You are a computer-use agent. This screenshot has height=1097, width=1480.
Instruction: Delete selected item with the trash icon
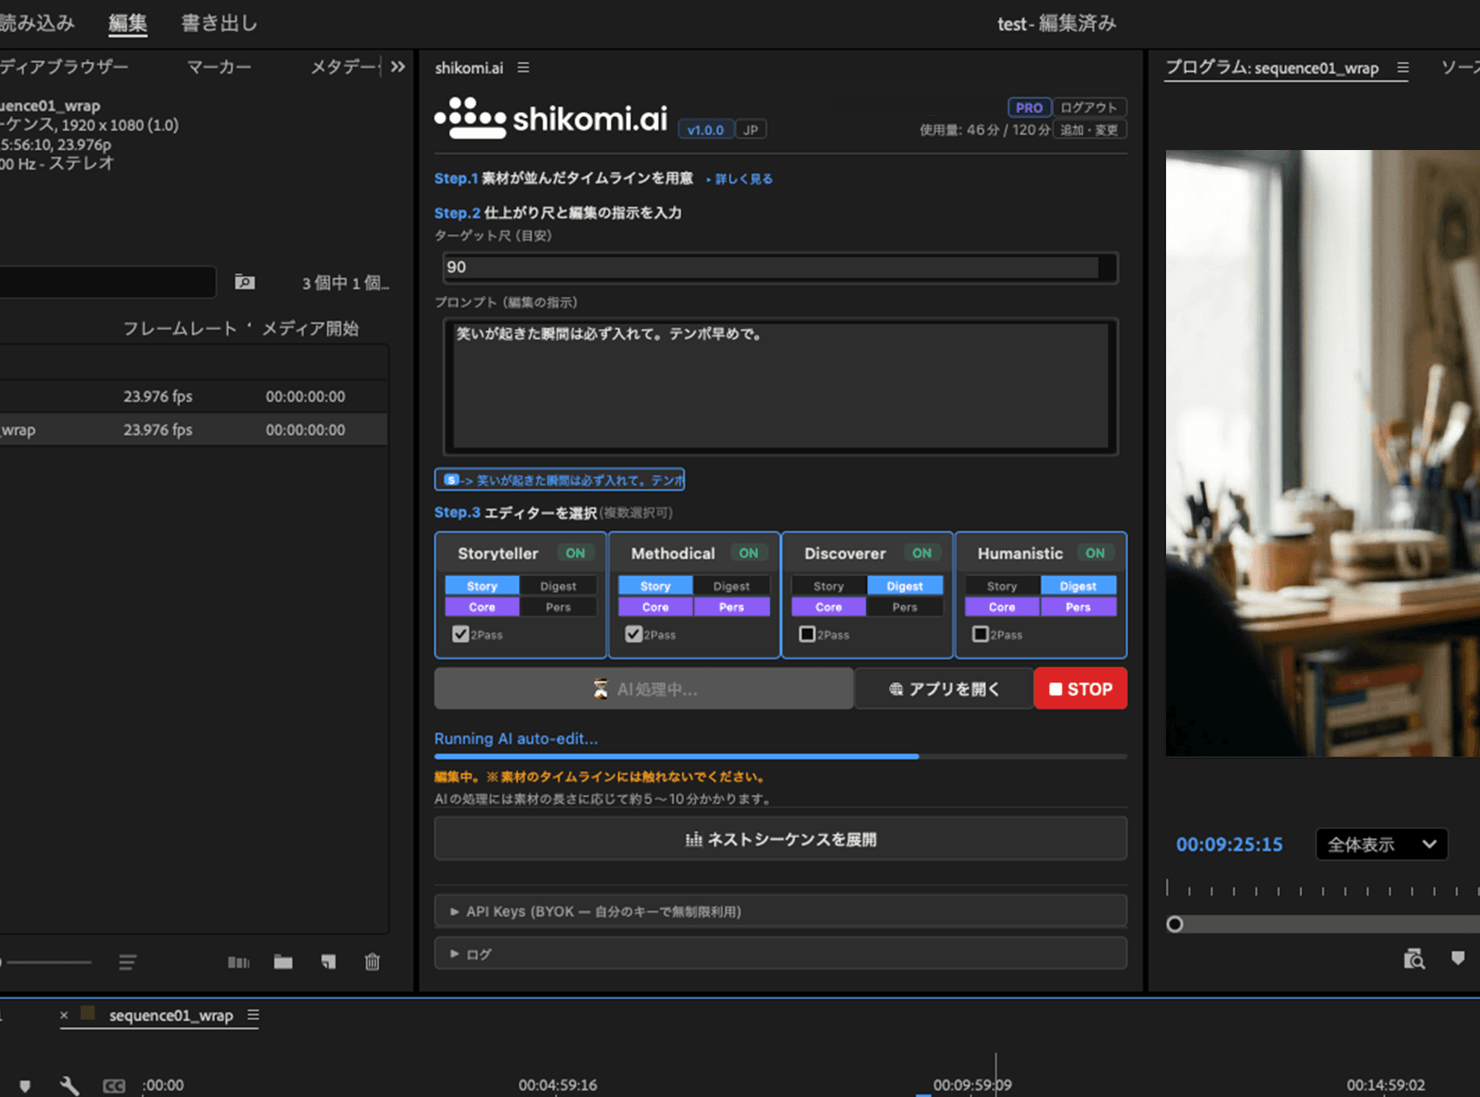(372, 961)
